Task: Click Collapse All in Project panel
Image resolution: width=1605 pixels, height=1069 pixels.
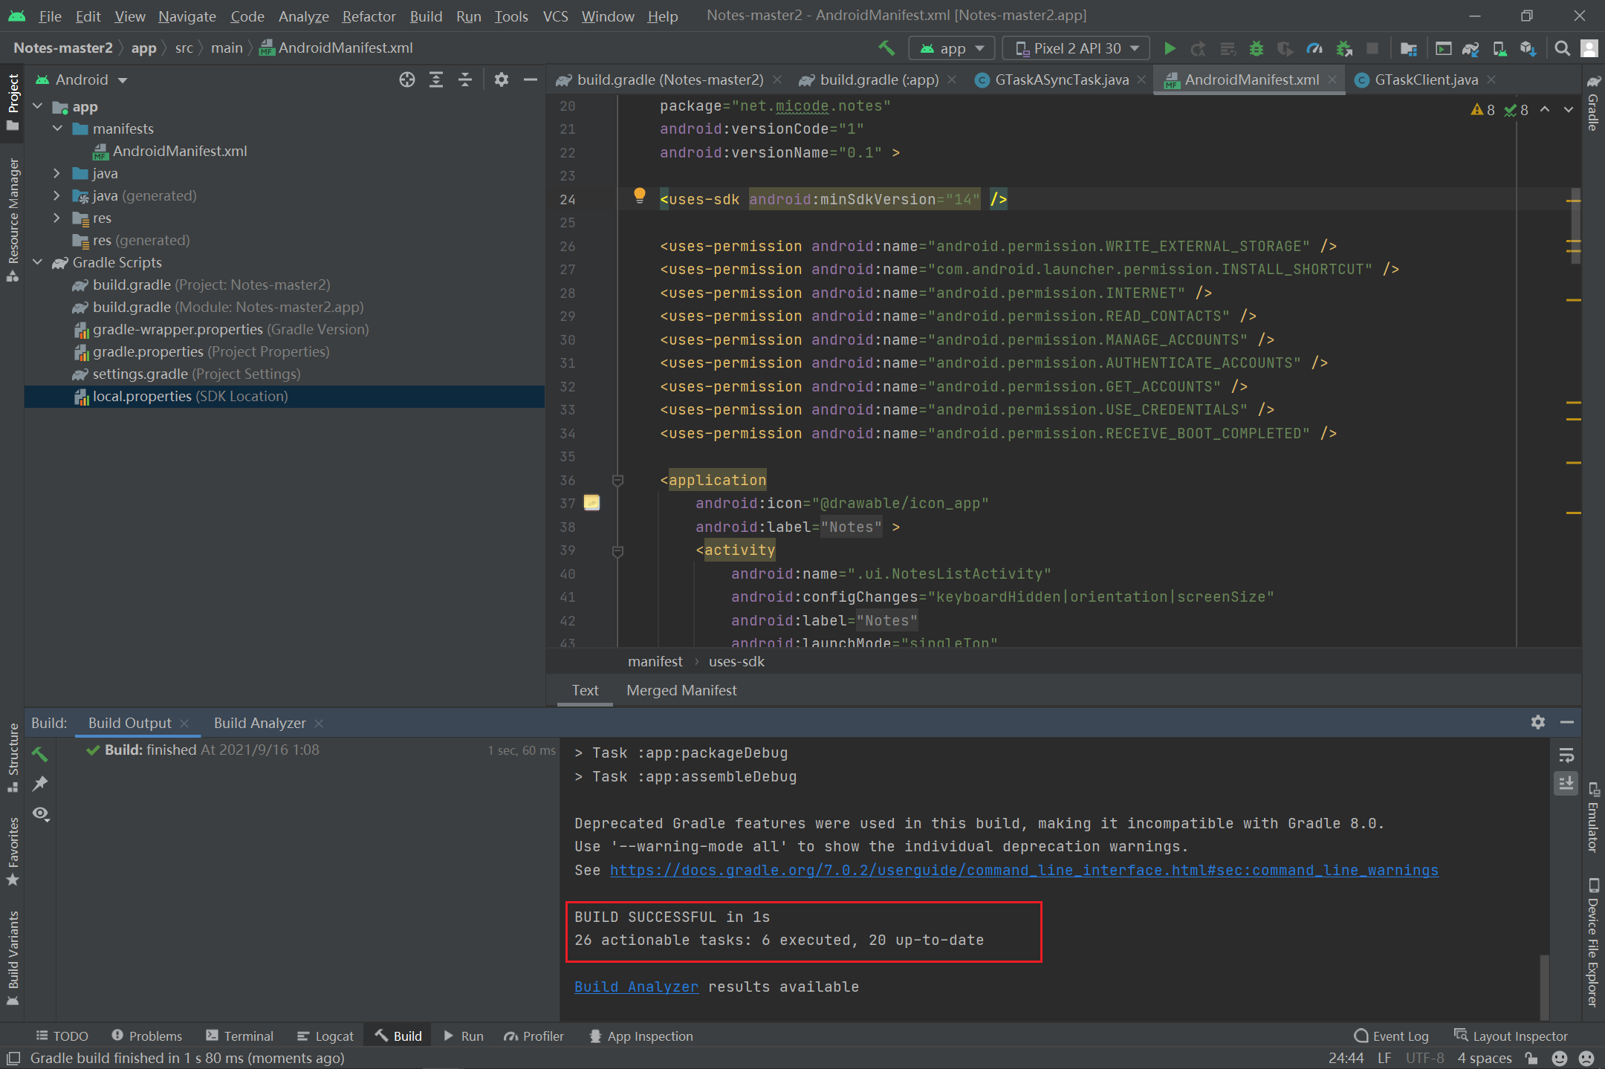Action: coord(465,79)
